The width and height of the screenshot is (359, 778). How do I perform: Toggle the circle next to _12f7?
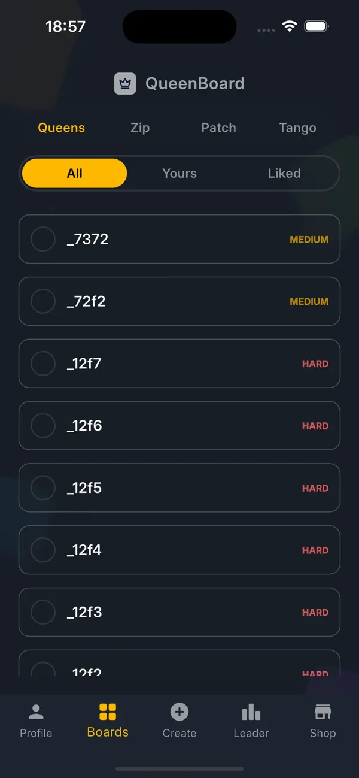pos(43,364)
